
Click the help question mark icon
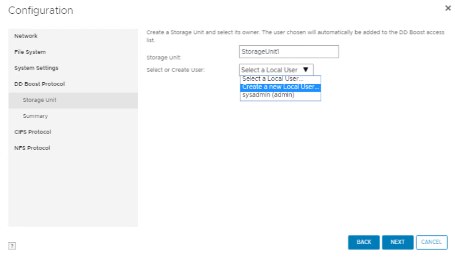tap(12, 245)
